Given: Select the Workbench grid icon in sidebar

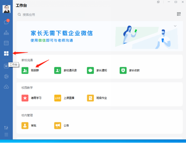Looking at the screenshot, I should point(6,53).
